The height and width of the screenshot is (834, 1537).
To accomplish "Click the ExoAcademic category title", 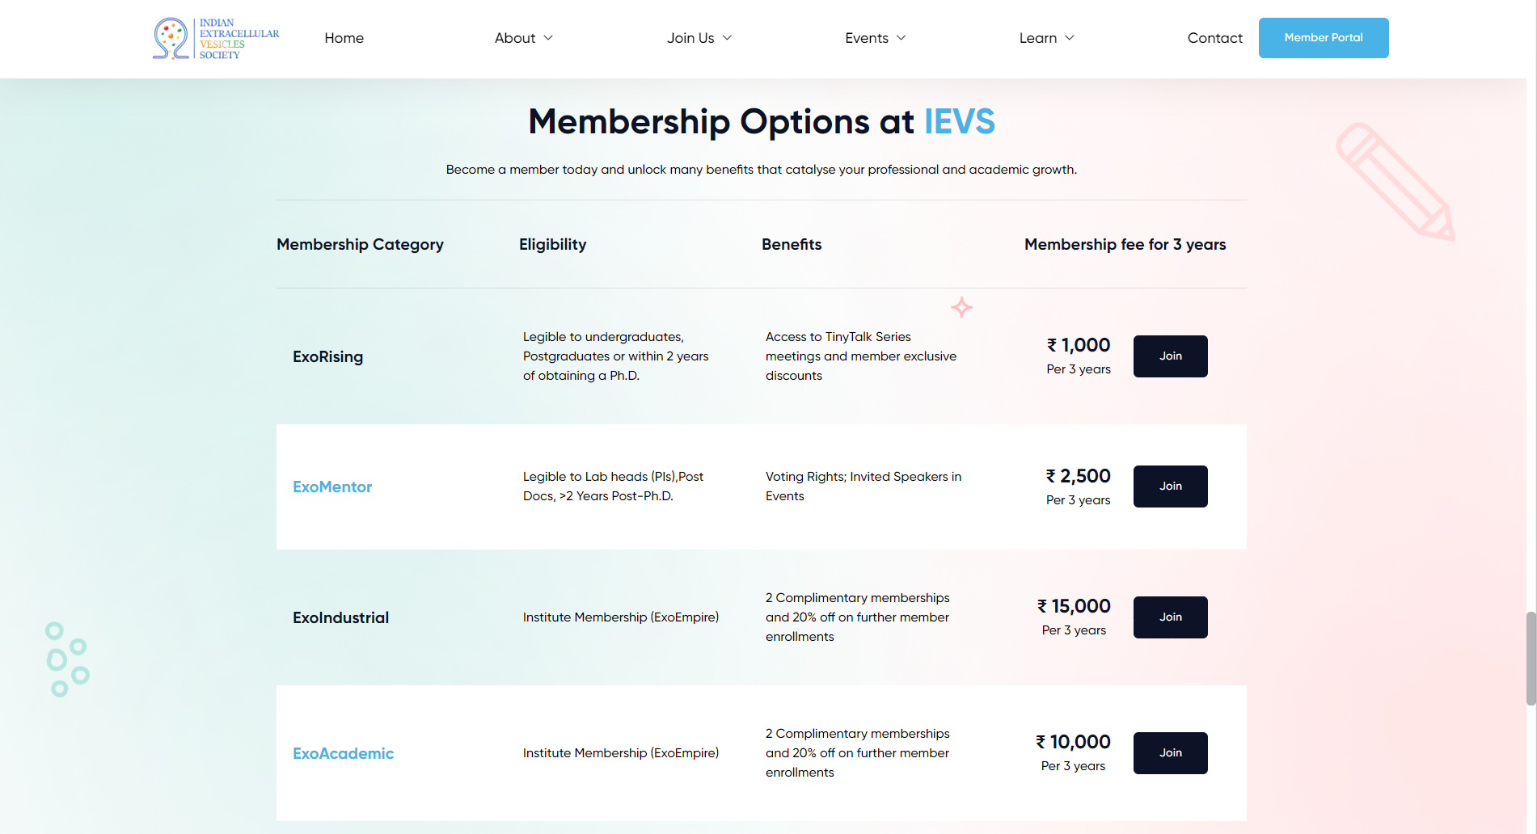I will point(343,753).
